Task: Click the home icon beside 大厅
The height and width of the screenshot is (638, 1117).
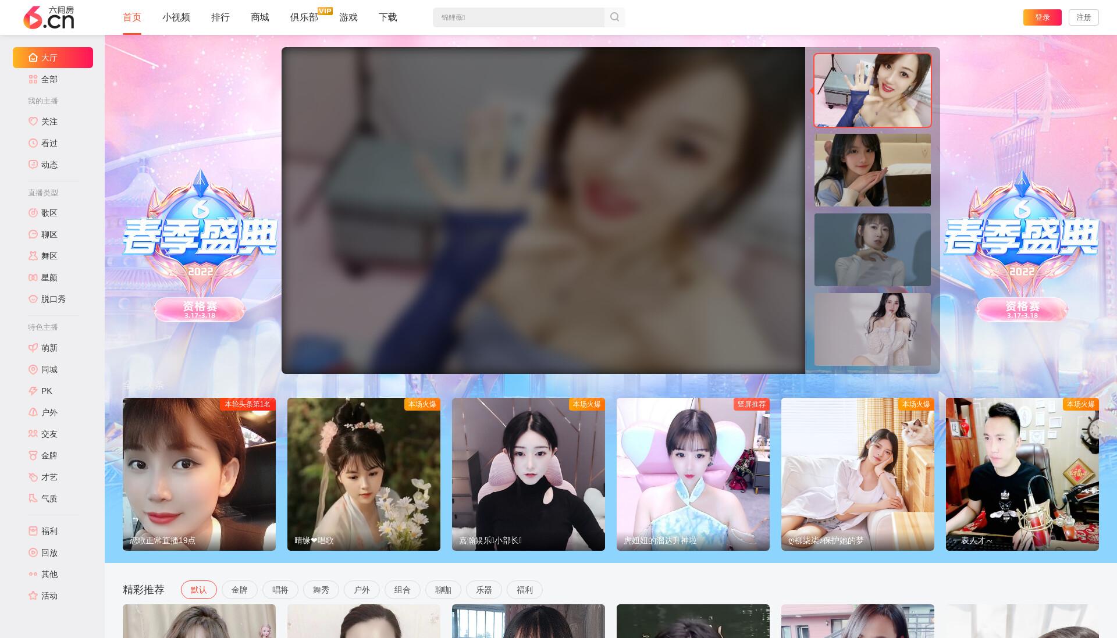Action: 33,58
